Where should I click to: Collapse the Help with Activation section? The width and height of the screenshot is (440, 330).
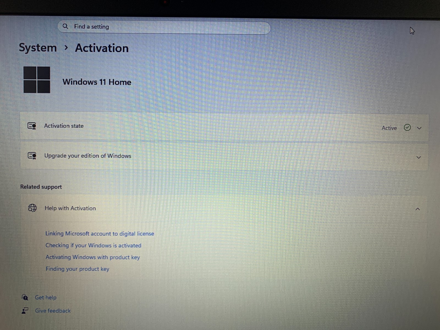pos(418,209)
